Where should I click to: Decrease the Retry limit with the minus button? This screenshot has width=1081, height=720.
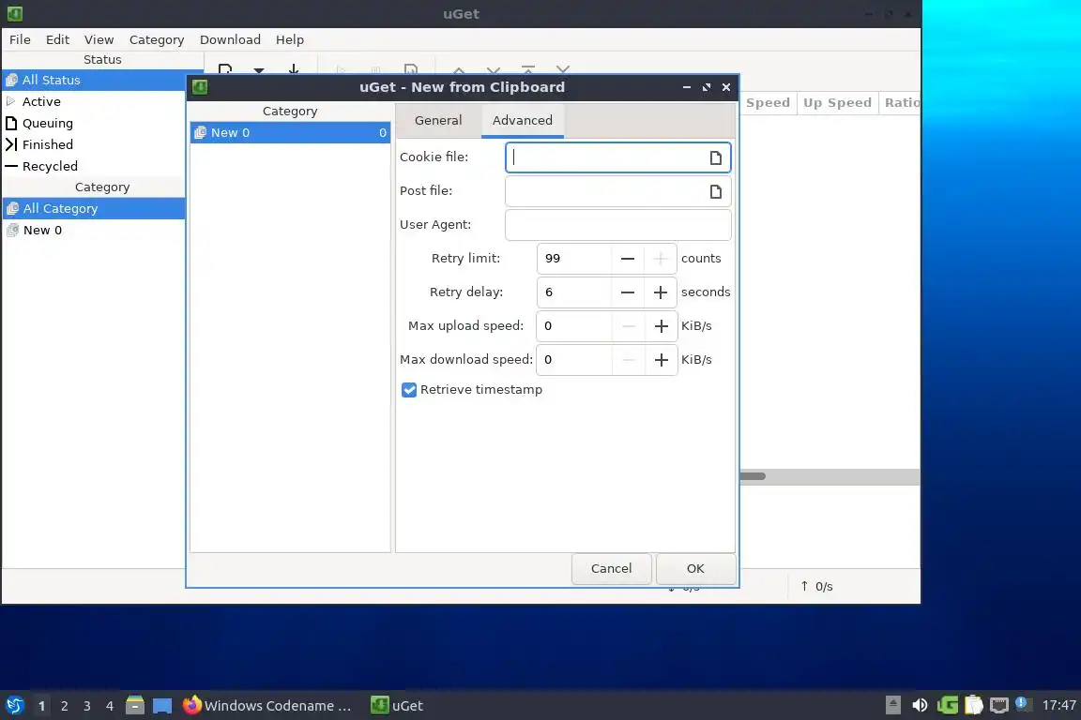pyautogui.click(x=628, y=259)
